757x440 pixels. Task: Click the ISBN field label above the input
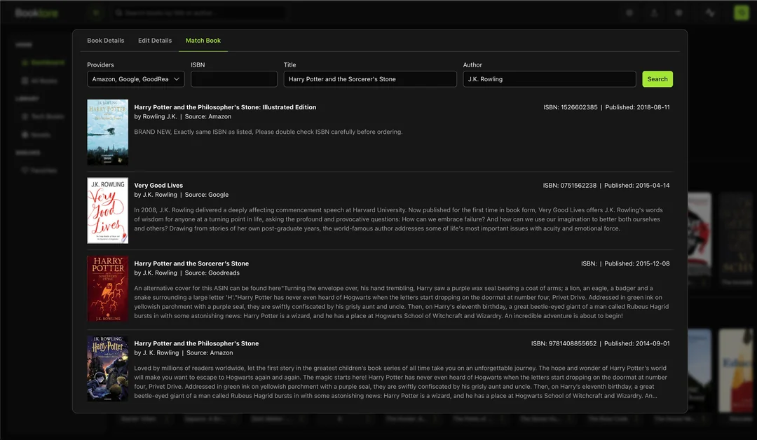pos(198,64)
